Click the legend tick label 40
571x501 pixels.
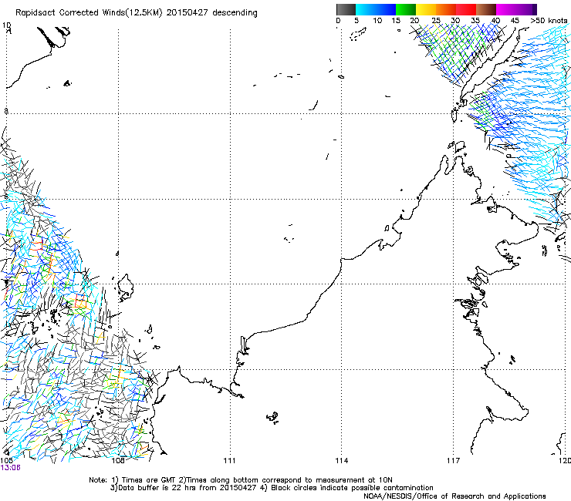(x=495, y=21)
